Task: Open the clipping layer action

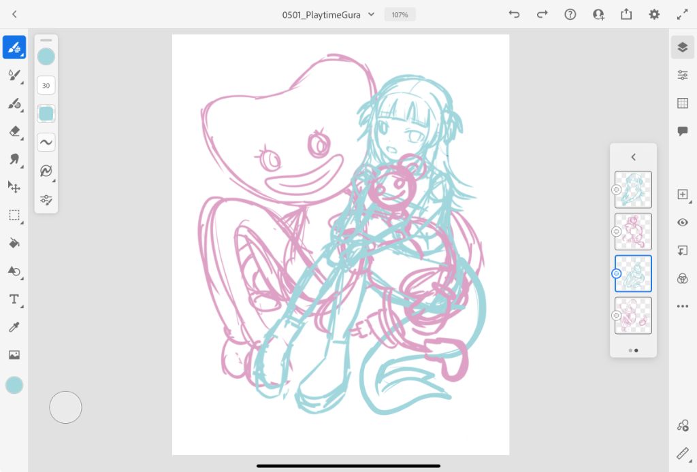Action: click(x=683, y=250)
